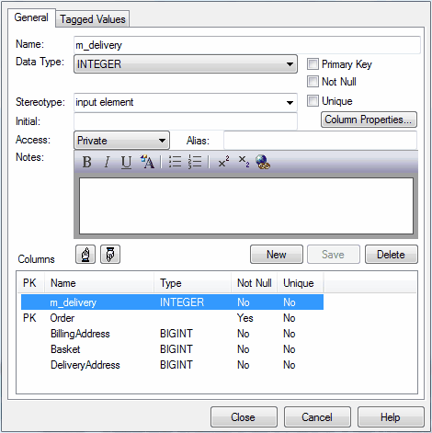Image resolution: width=432 pixels, height=433 pixels.
Task: Focus the Name field containing m_delivery
Action: coord(247,45)
